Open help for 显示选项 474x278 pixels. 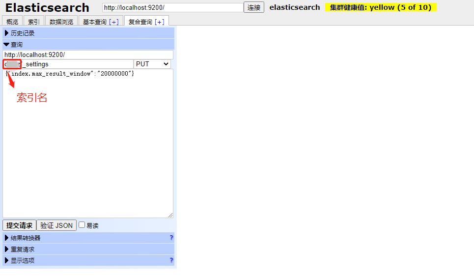(171, 260)
